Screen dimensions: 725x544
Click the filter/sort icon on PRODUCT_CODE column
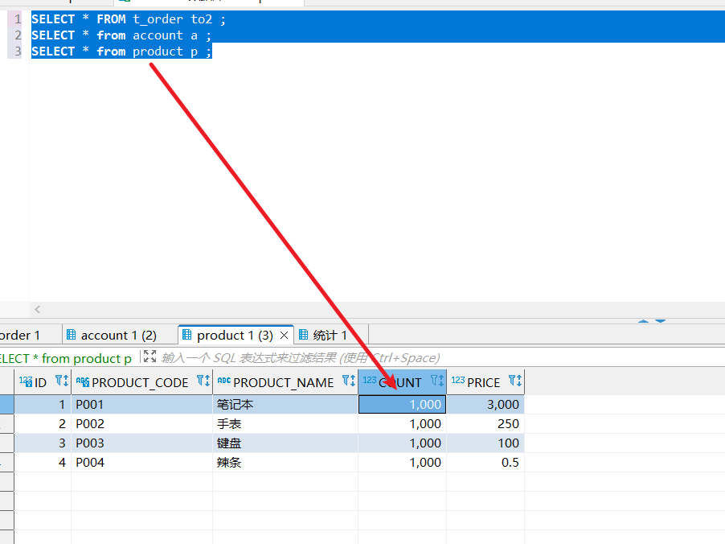[x=203, y=381]
